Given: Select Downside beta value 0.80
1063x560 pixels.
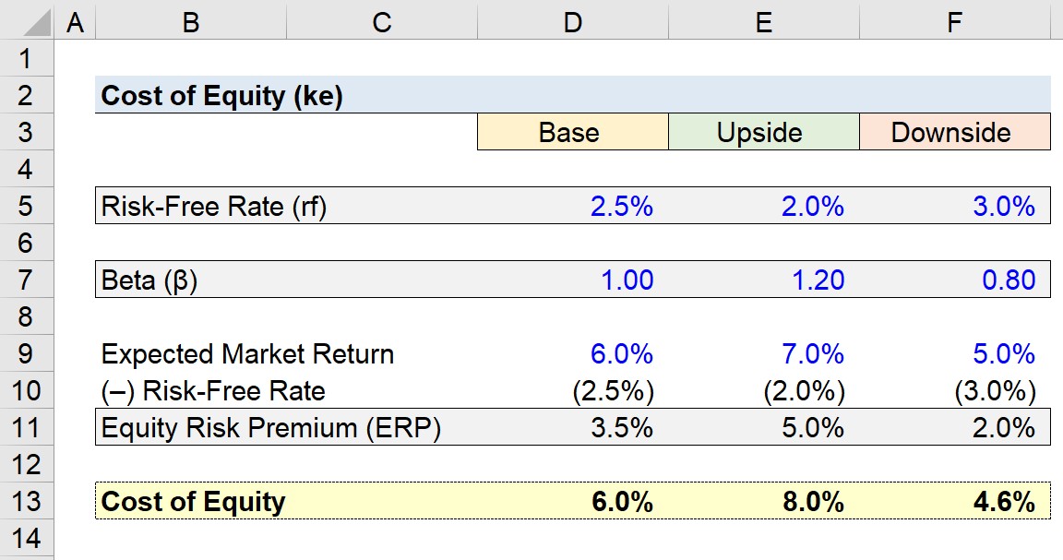Looking at the screenshot, I should [954, 280].
